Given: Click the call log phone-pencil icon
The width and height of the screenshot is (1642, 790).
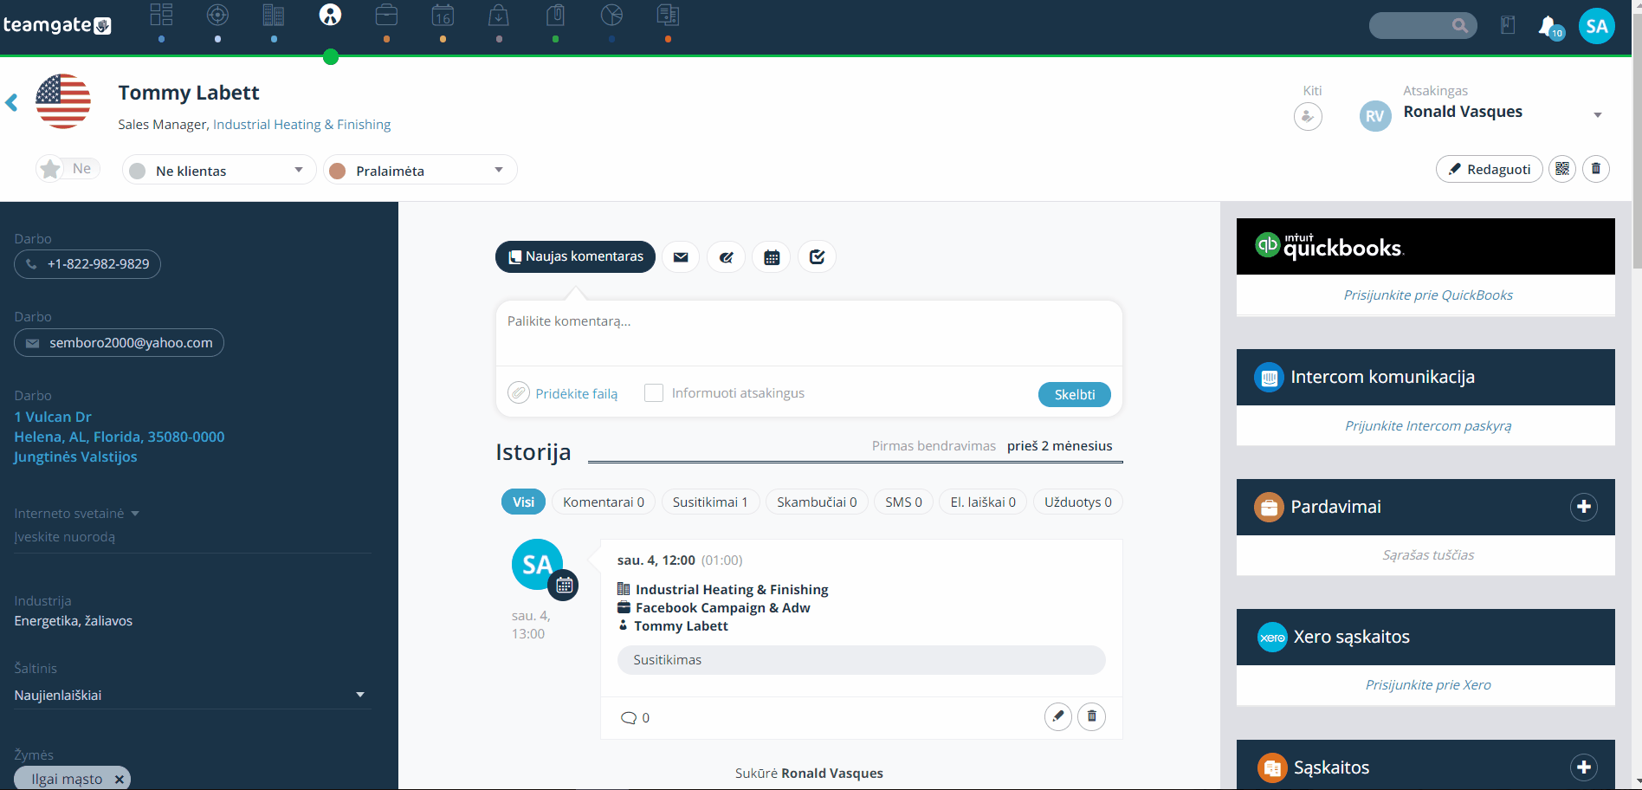Looking at the screenshot, I should coord(727,257).
